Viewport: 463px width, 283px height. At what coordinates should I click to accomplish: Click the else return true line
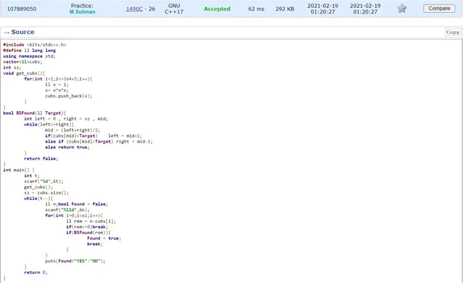pos(67,147)
